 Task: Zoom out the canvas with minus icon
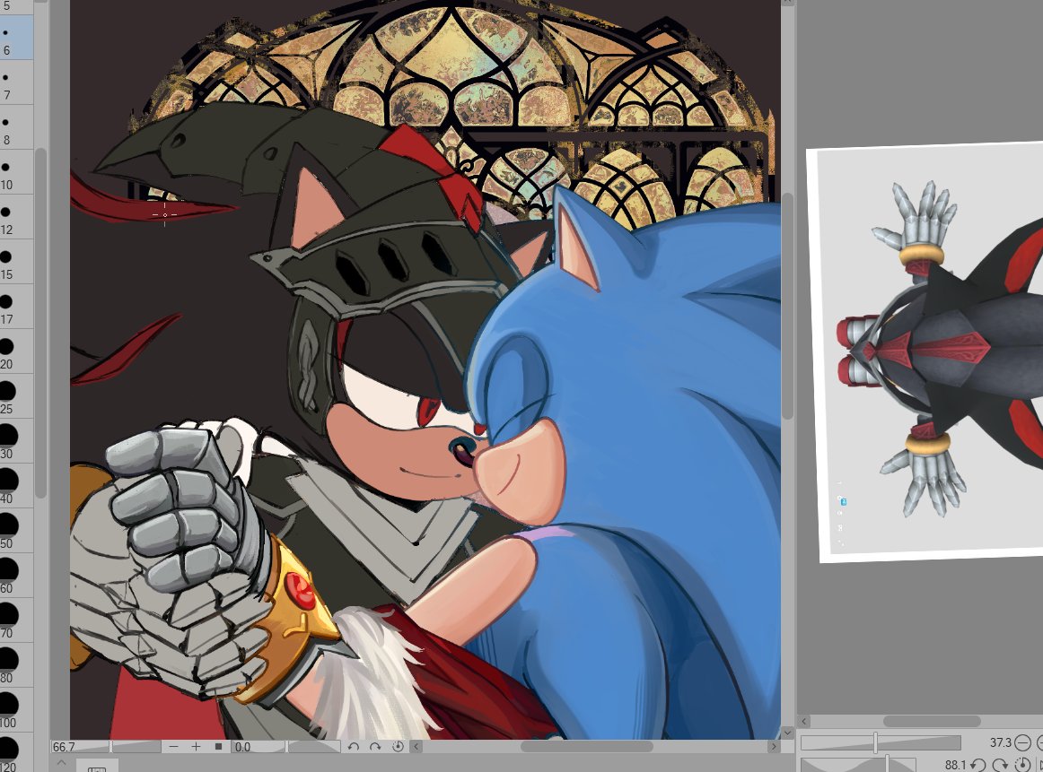[x=173, y=747]
